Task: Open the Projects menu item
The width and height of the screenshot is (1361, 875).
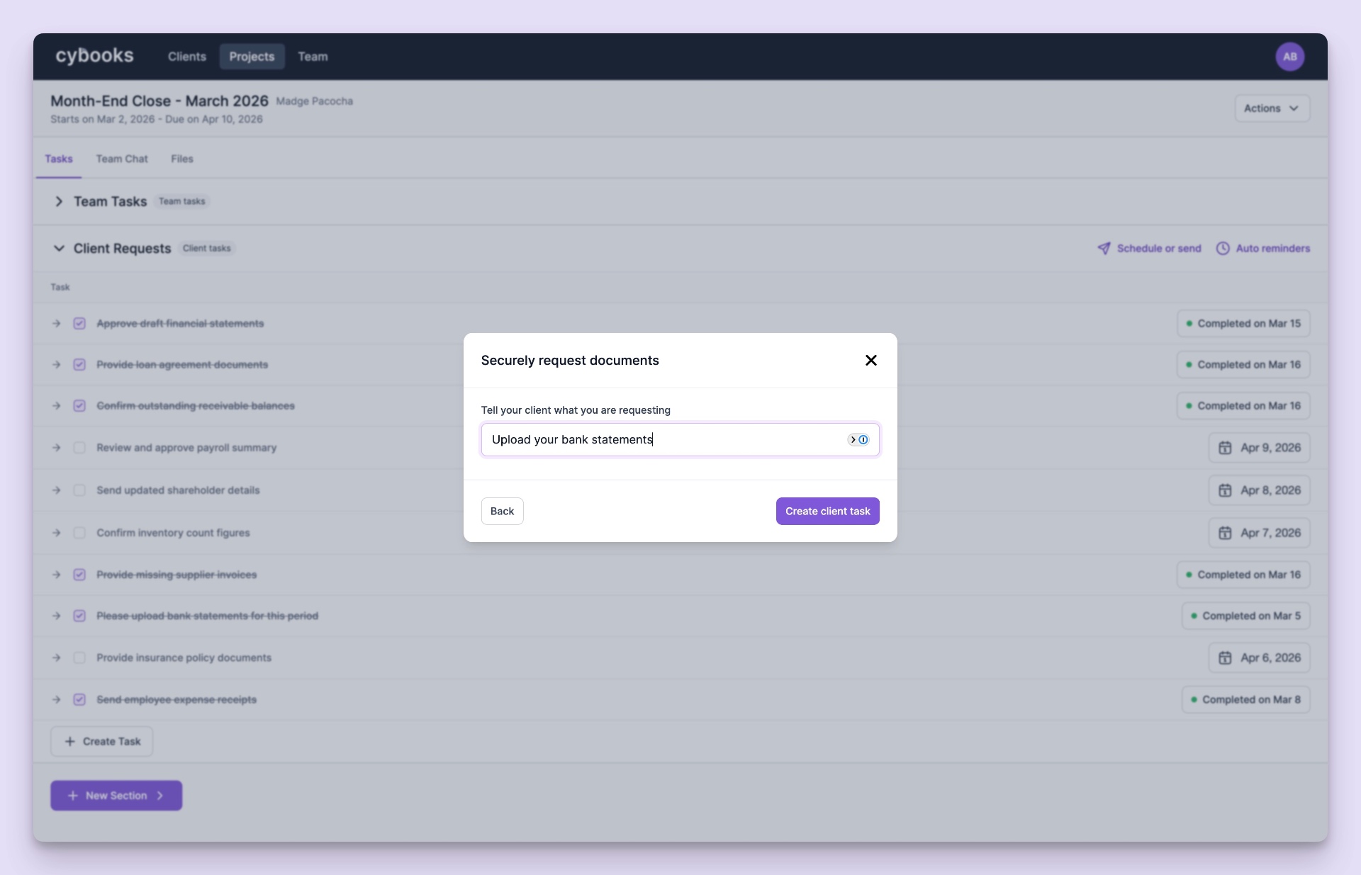Action: pyautogui.click(x=252, y=57)
